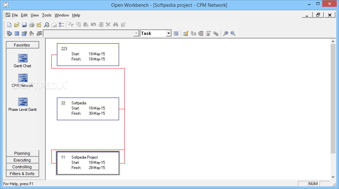339x189 pixels.
Task: Select task node 11 Softpedia Project
Action: [88, 163]
